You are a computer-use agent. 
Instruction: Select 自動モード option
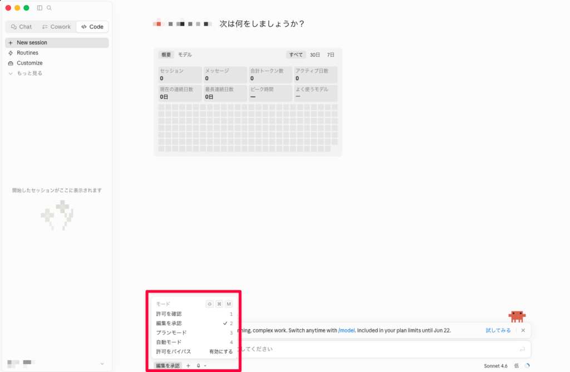coord(194,342)
